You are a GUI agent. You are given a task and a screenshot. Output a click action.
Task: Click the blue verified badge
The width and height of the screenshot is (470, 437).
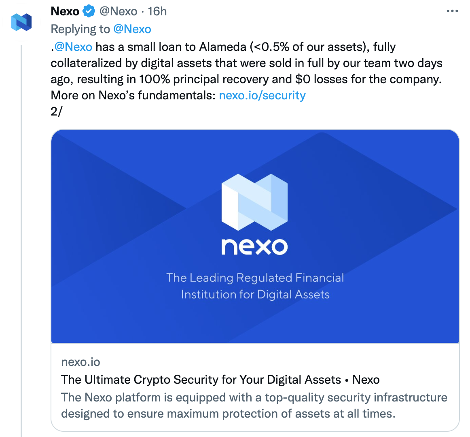[x=89, y=11]
